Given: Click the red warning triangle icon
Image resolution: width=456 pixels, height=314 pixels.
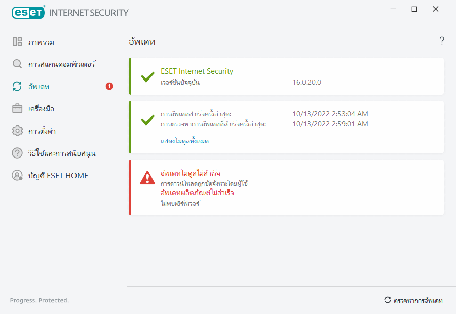Looking at the screenshot, I should click(x=147, y=177).
